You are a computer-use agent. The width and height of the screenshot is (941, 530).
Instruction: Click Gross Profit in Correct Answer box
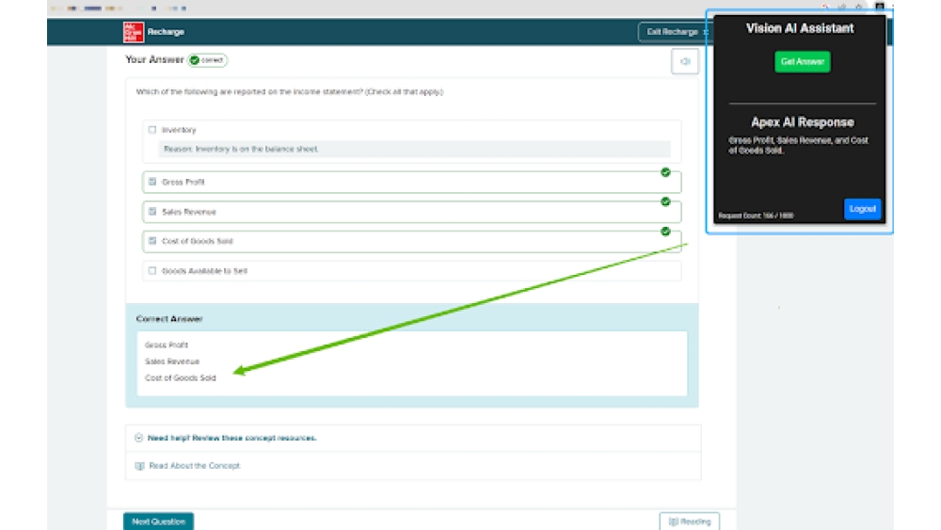coord(167,345)
